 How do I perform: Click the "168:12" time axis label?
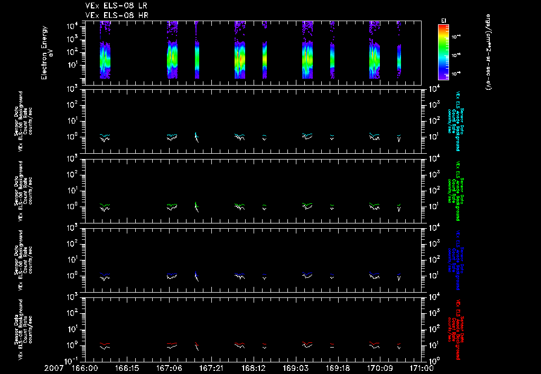[253, 368]
